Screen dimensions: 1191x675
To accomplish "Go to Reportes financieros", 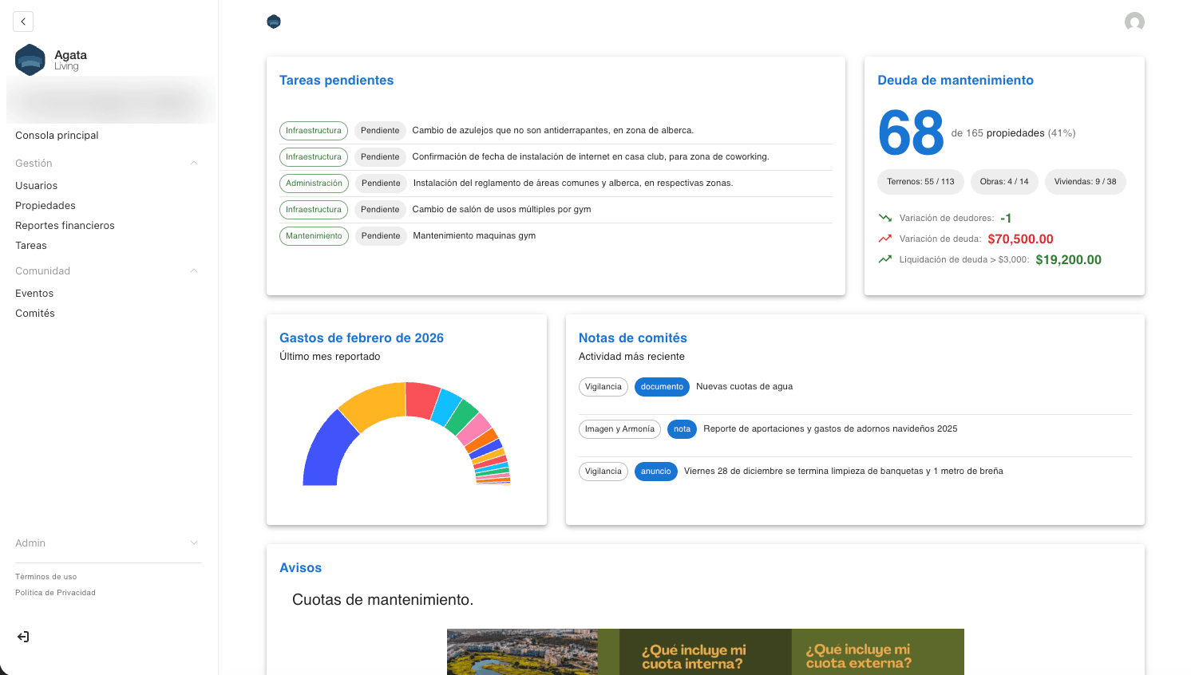I will point(65,226).
